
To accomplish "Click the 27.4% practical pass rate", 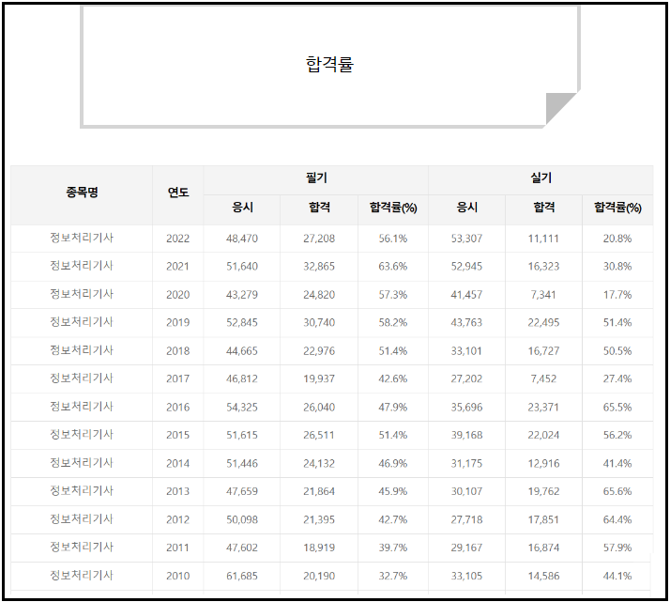I will click(617, 378).
